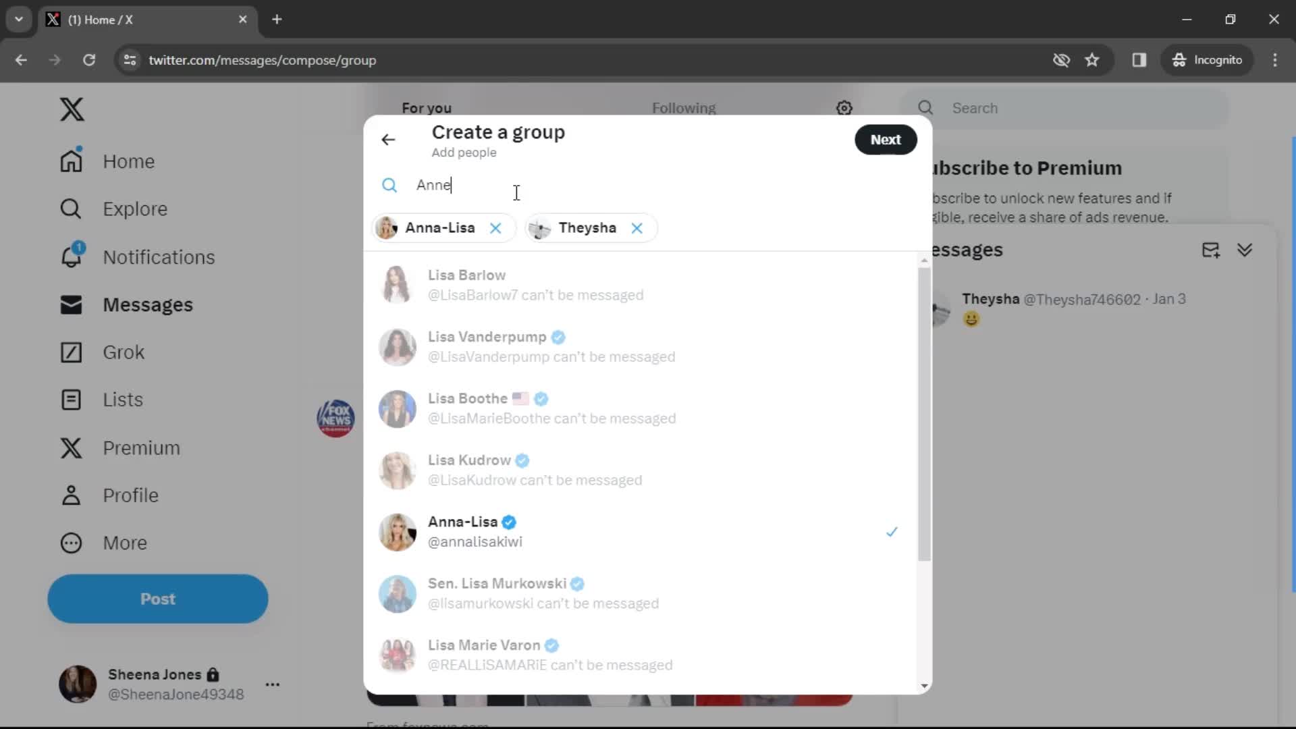Click the search magnifier icon

tap(390, 184)
